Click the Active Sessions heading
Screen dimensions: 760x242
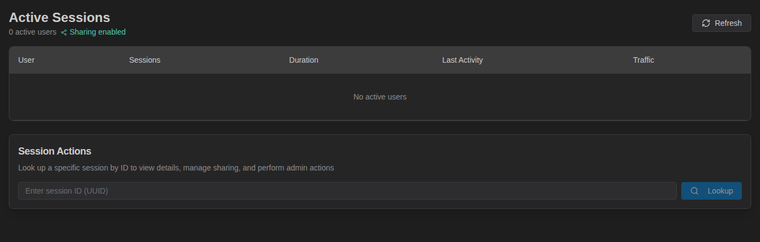tap(59, 18)
